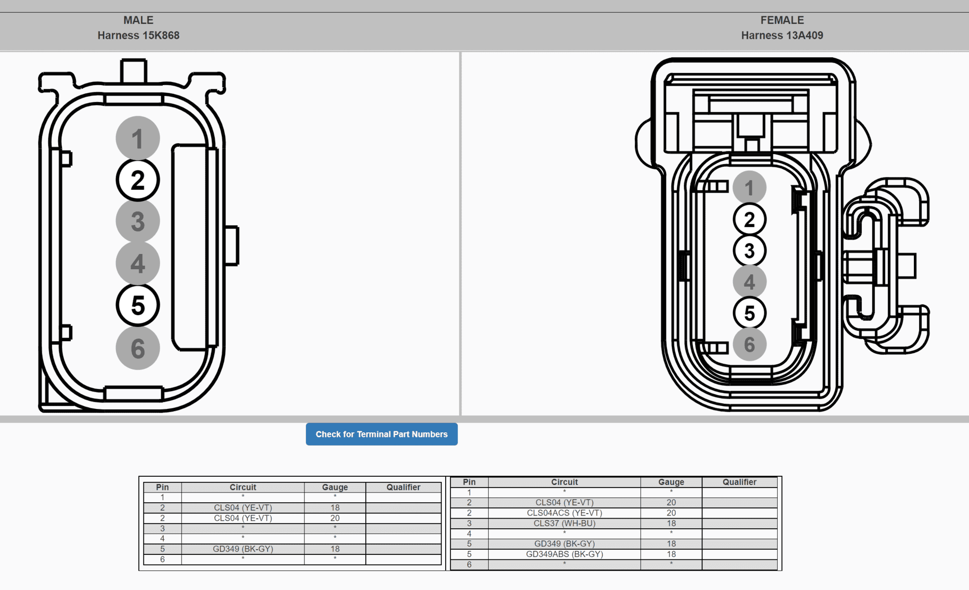Select pin 4 on female connector diagram
Screen dimensions: 969x590
[x=749, y=282]
